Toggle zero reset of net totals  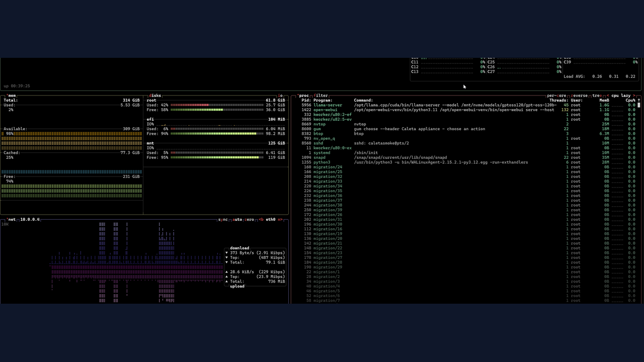tap(249, 220)
